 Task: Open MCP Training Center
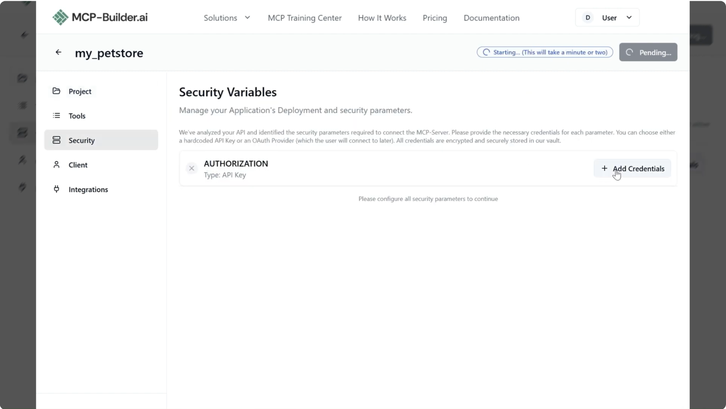tap(304, 18)
